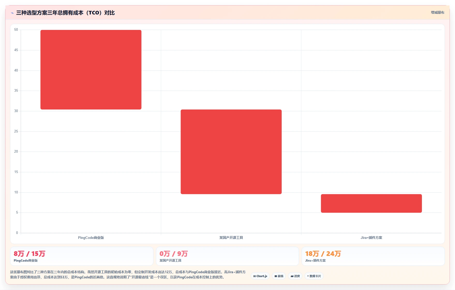Click the chart title 三种选型方案三年总拥有成本
Screen dimensions: 455x290
pos(65,13)
